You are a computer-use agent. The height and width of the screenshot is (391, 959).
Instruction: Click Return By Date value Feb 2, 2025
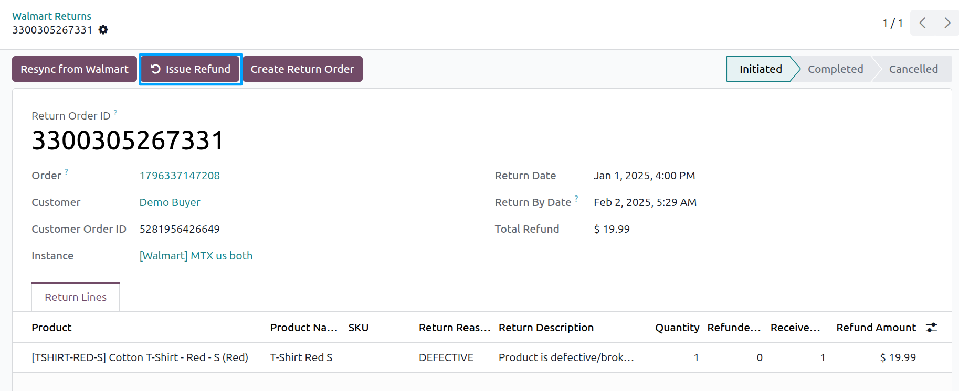click(x=645, y=202)
